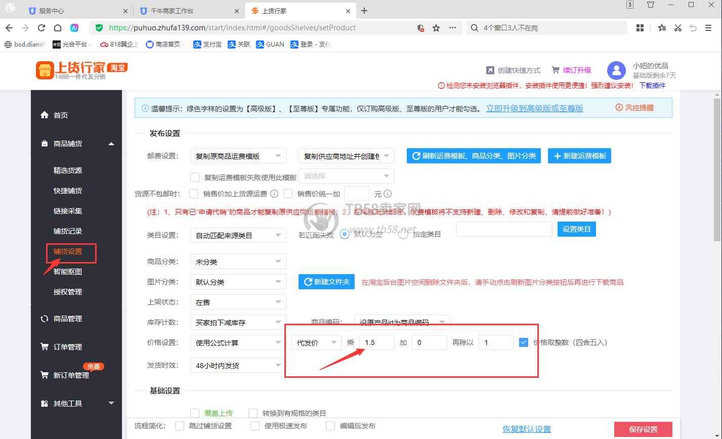The image size is (722, 439).
Task: Uncheck 价格取整数 checkbox
Action: 524,342
